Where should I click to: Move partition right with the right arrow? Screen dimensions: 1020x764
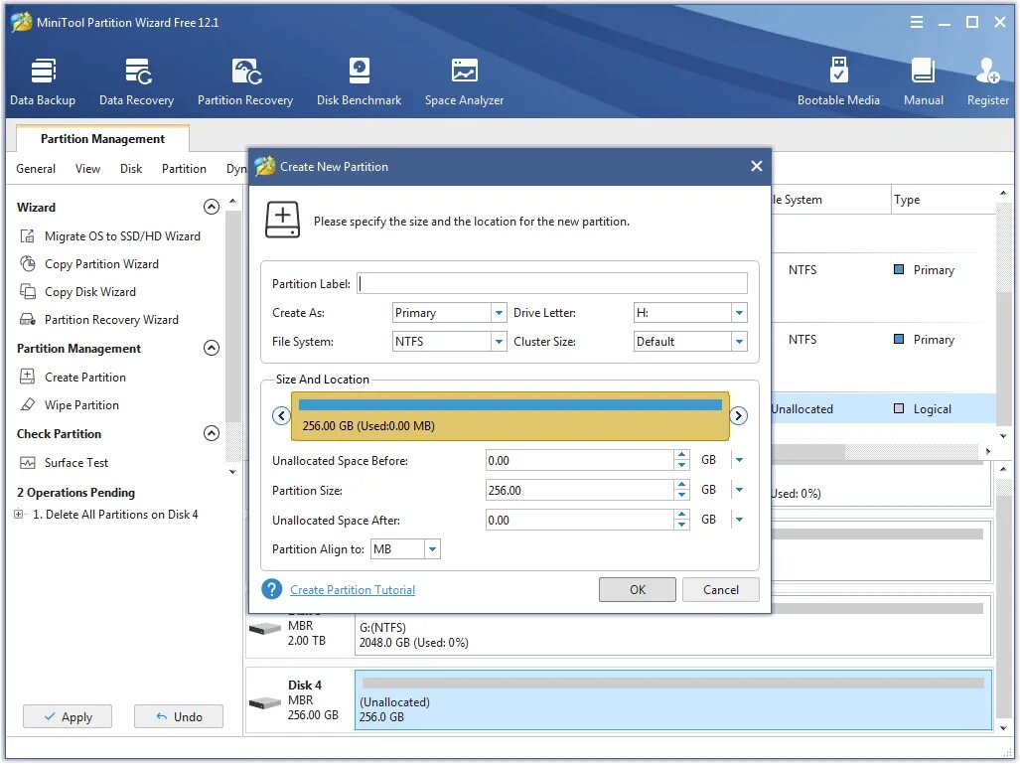pyautogui.click(x=738, y=416)
